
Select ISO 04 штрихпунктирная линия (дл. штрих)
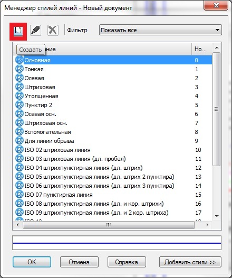click(113, 168)
